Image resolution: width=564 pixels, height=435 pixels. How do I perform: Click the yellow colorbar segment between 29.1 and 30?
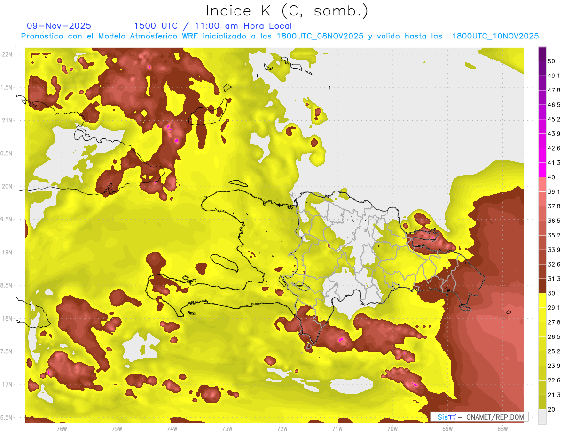click(x=542, y=300)
